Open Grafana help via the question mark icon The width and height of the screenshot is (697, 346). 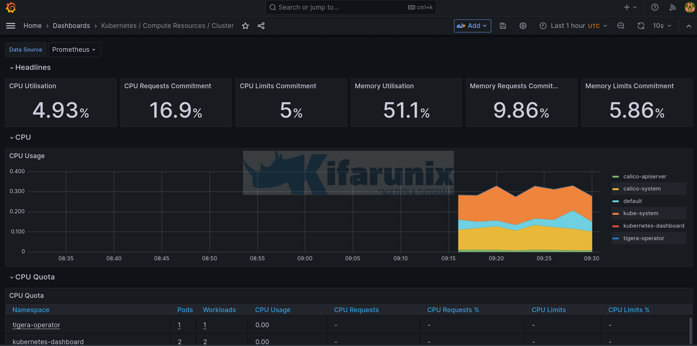655,7
